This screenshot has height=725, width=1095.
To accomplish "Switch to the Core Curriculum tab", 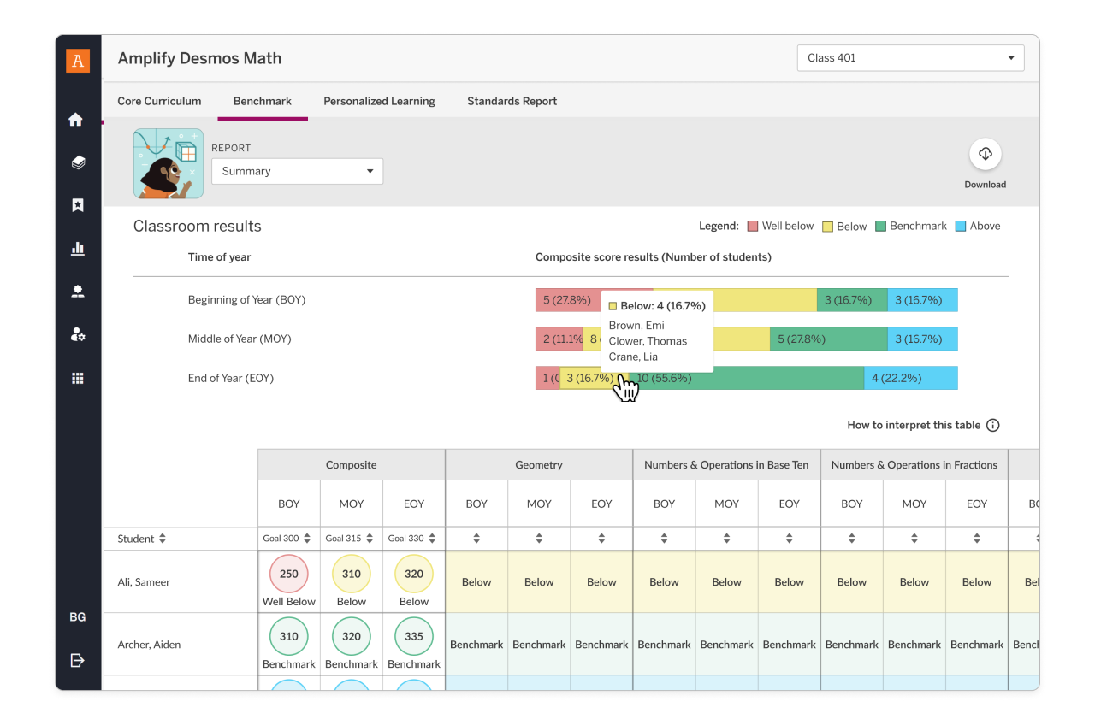I will pyautogui.click(x=159, y=101).
